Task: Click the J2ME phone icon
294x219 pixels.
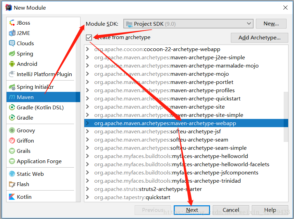Action: tap(12, 33)
